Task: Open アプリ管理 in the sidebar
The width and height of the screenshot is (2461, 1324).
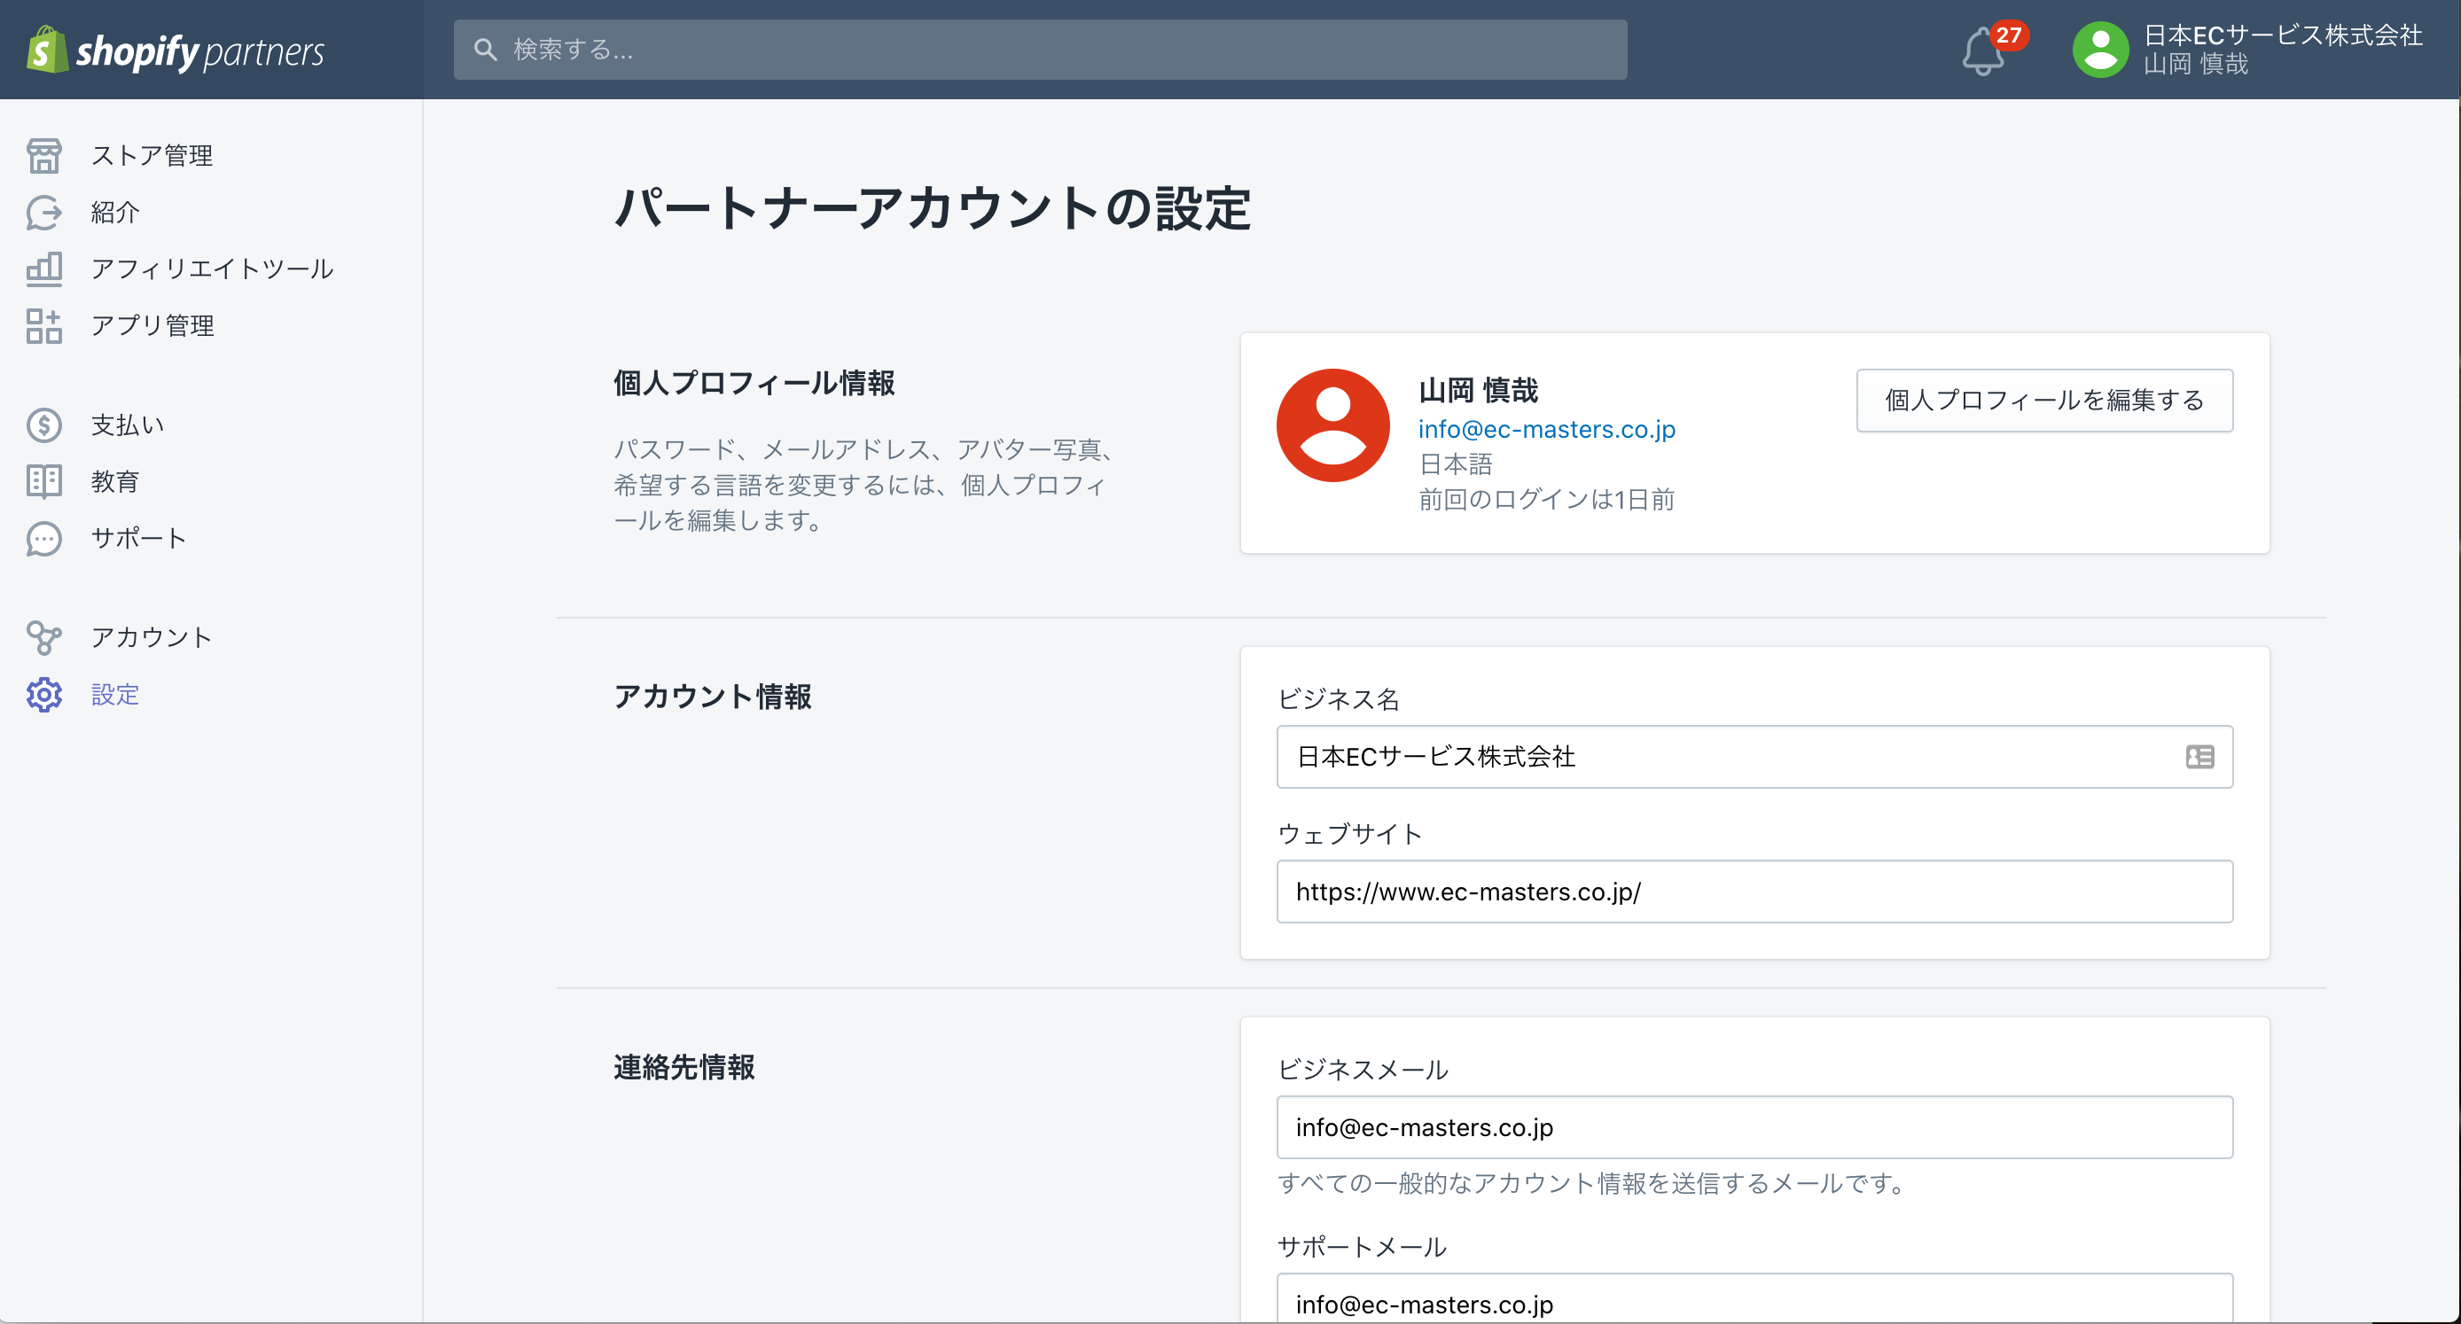Action: click(152, 326)
